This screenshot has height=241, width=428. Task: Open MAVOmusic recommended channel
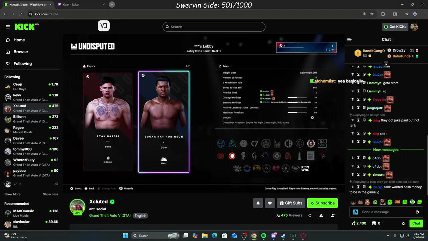coord(31,213)
